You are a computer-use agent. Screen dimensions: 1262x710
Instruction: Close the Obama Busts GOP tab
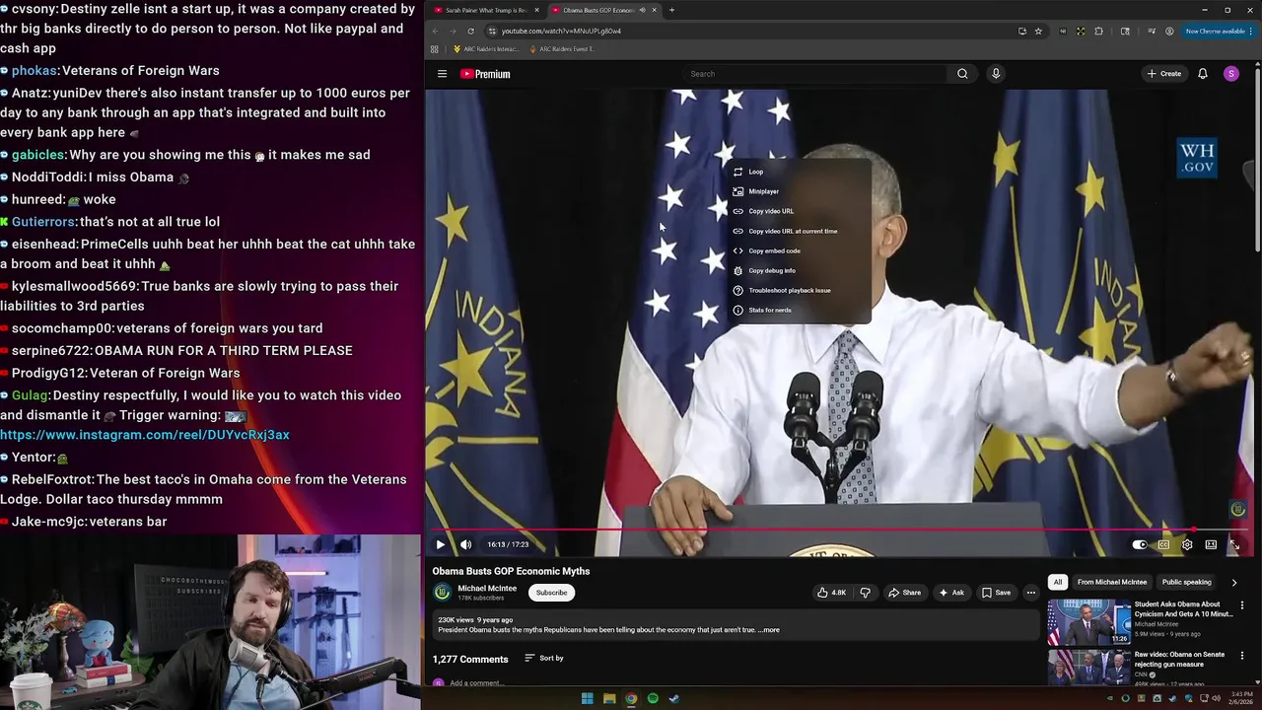[654, 10]
